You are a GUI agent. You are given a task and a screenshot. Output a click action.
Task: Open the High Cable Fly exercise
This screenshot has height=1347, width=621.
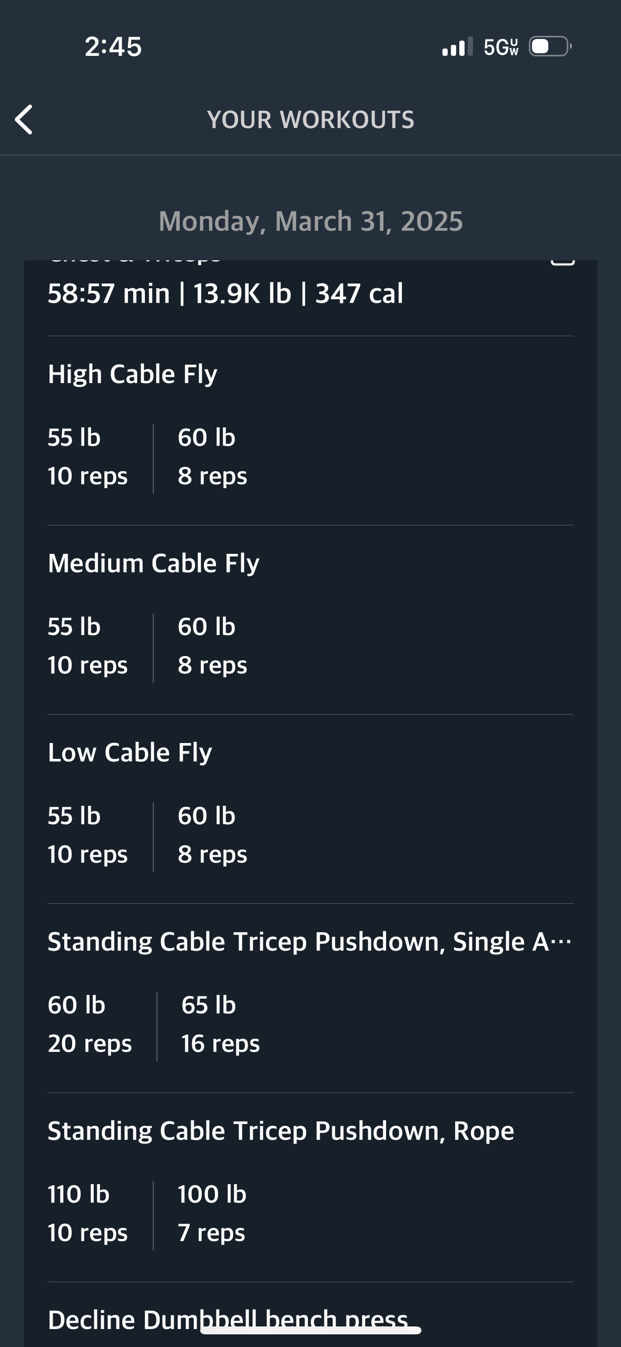(132, 374)
